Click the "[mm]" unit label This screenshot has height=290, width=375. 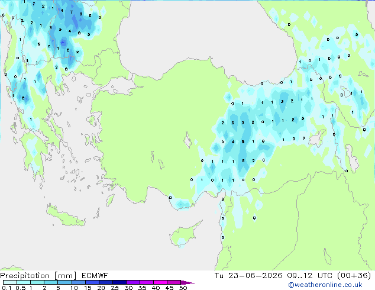[x=65, y=276]
